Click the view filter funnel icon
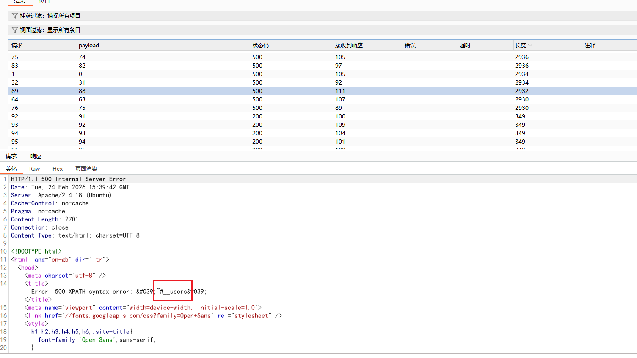Screen dimensions: 637x358 15,30
